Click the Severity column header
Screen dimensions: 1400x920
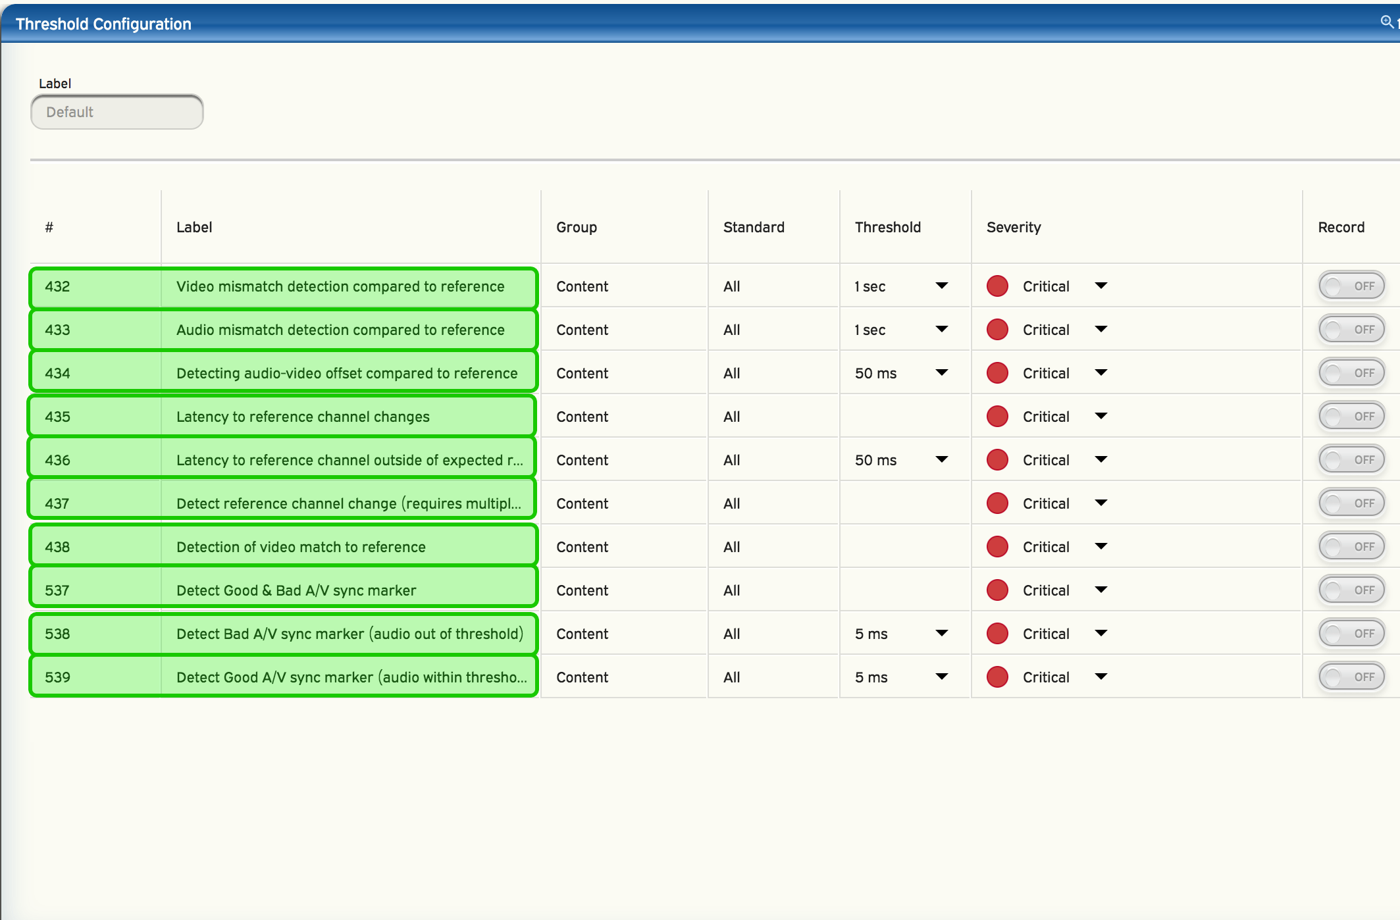click(1014, 227)
